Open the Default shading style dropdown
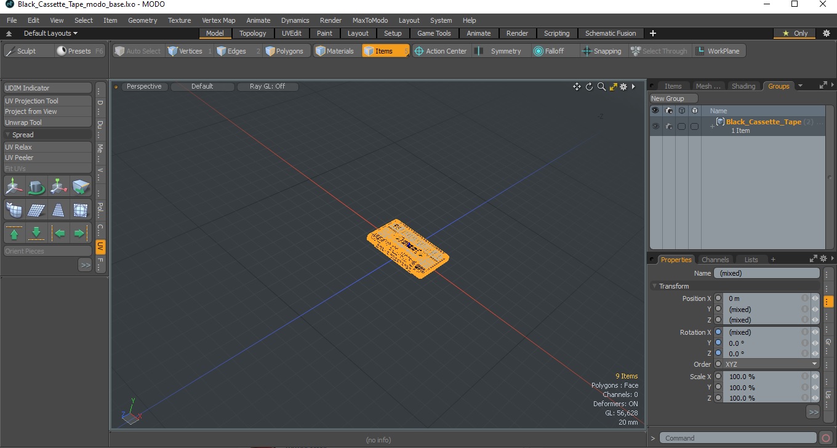This screenshot has height=448, width=837. [202, 87]
